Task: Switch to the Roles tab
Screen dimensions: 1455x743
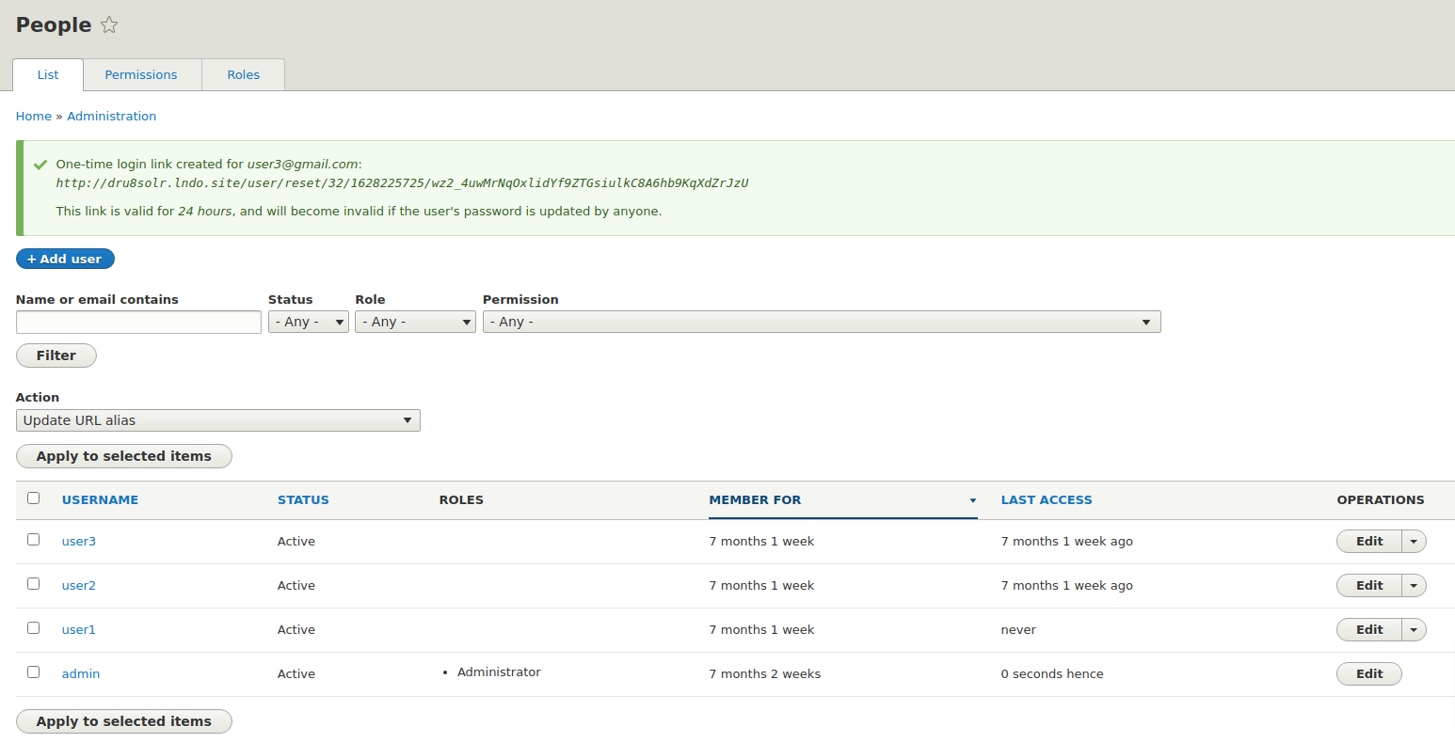Action: point(243,74)
